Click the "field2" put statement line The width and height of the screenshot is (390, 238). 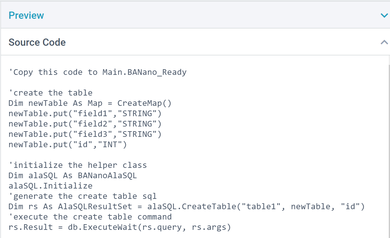85,124
